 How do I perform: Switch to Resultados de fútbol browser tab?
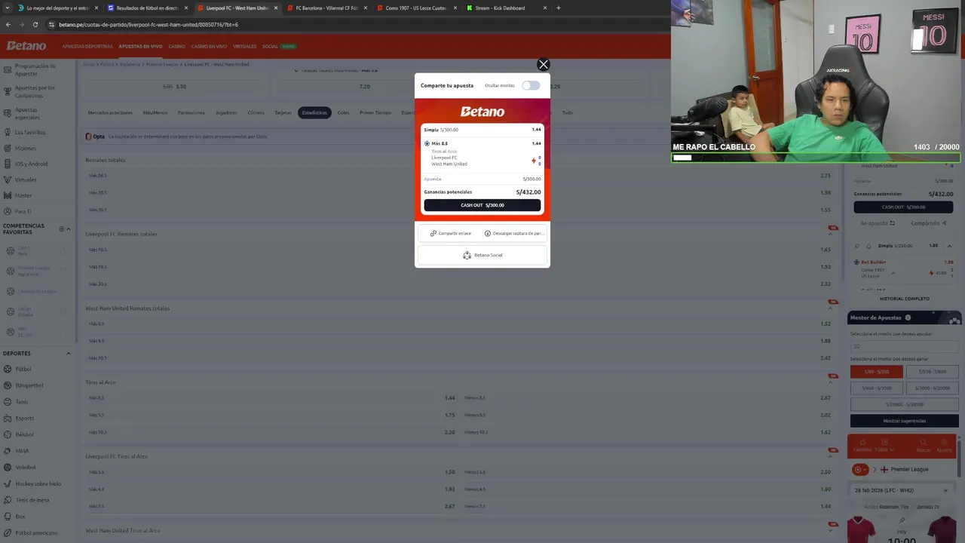coord(147,8)
